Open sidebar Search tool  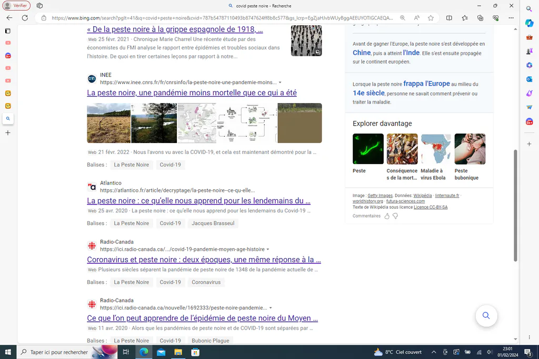(x=530, y=8)
